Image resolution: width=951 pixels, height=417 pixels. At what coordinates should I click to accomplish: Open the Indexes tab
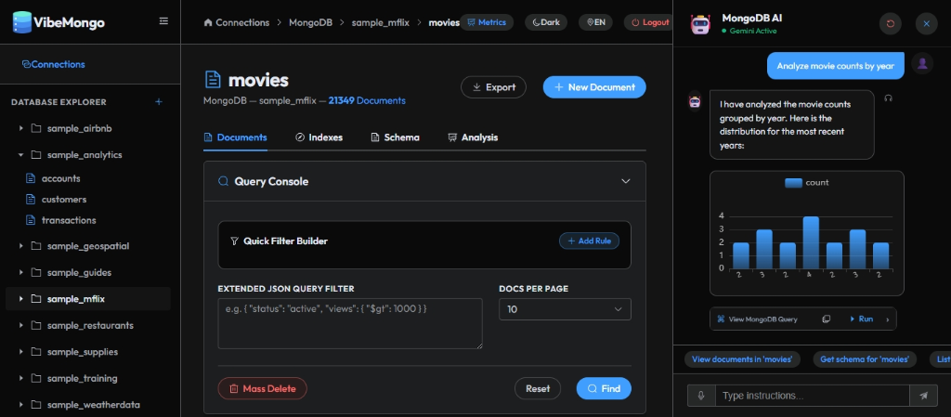point(319,137)
